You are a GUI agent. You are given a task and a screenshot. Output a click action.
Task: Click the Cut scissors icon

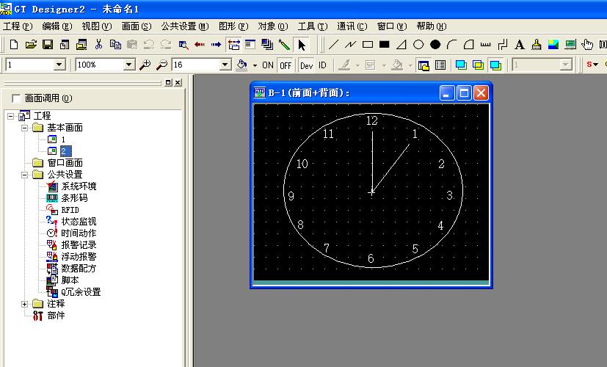tap(98, 45)
